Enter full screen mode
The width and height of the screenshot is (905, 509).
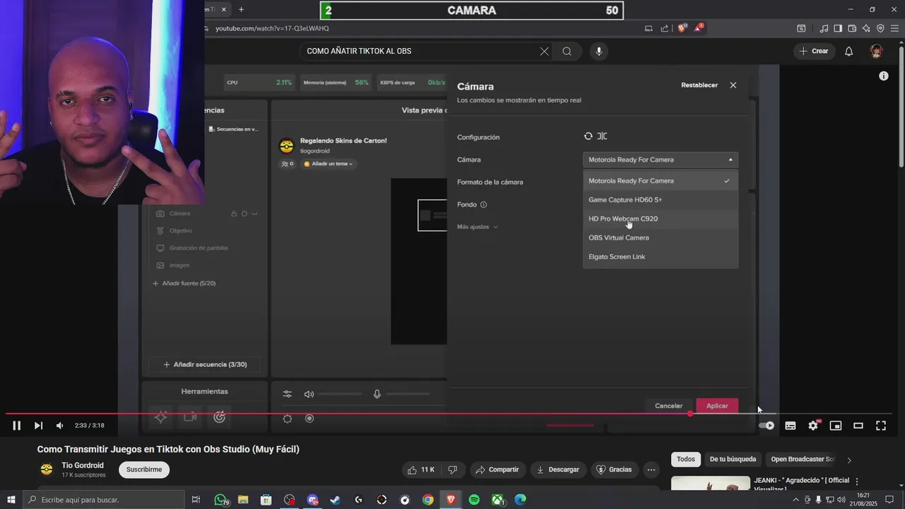pos(881,426)
